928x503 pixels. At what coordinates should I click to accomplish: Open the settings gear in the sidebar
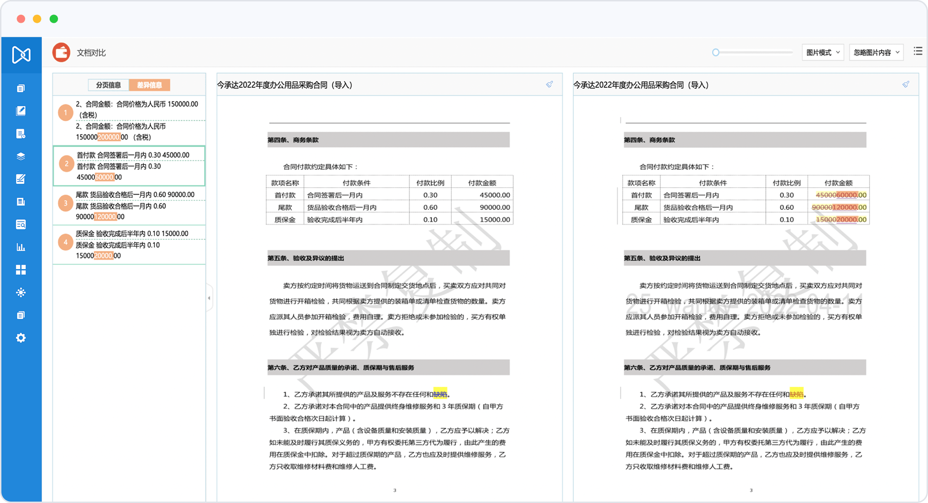[21, 338]
